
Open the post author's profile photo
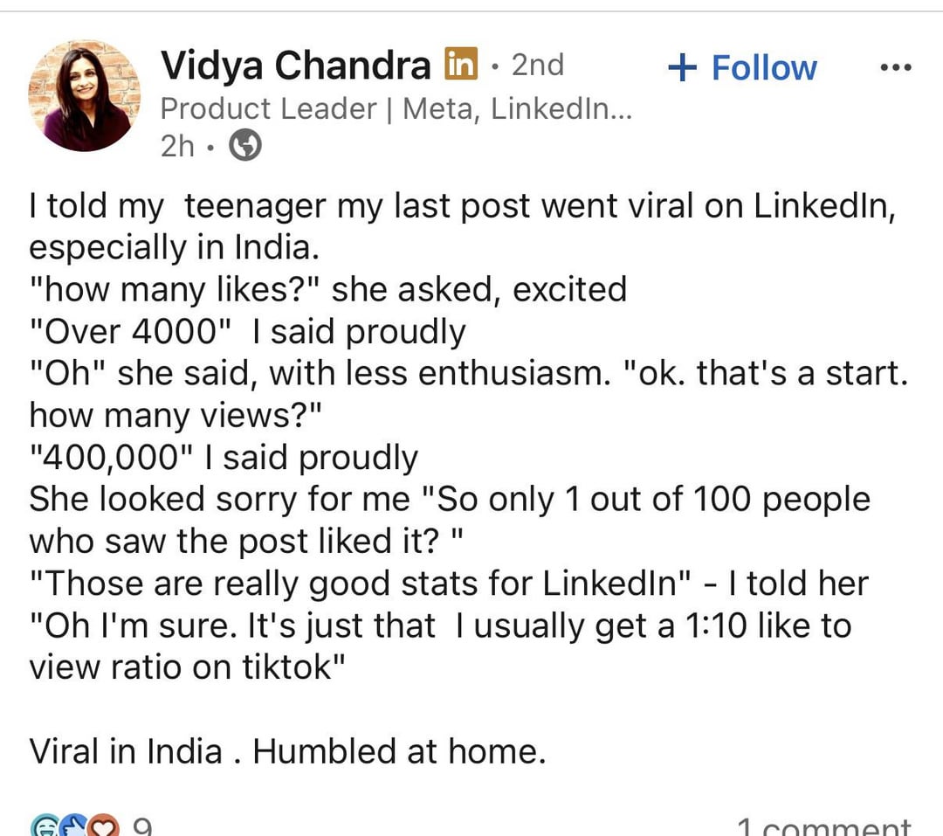[x=84, y=95]
